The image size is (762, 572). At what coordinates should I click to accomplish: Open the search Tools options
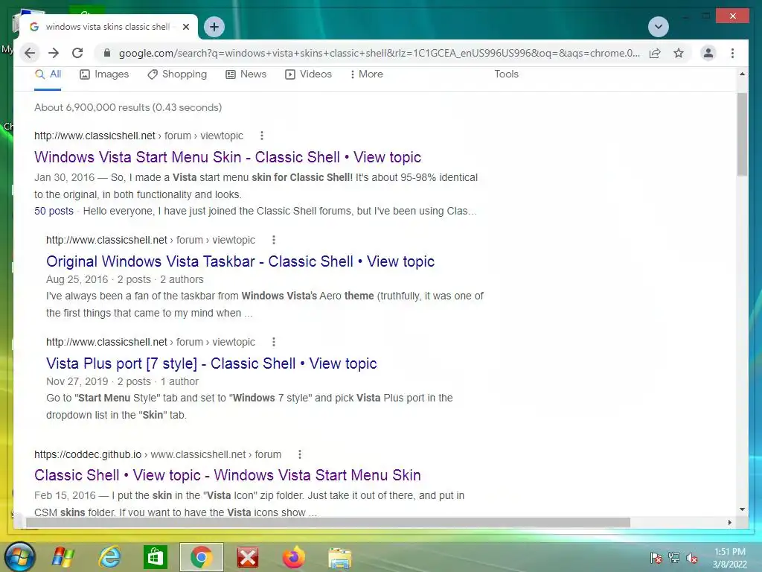click(x=506, y=74)
